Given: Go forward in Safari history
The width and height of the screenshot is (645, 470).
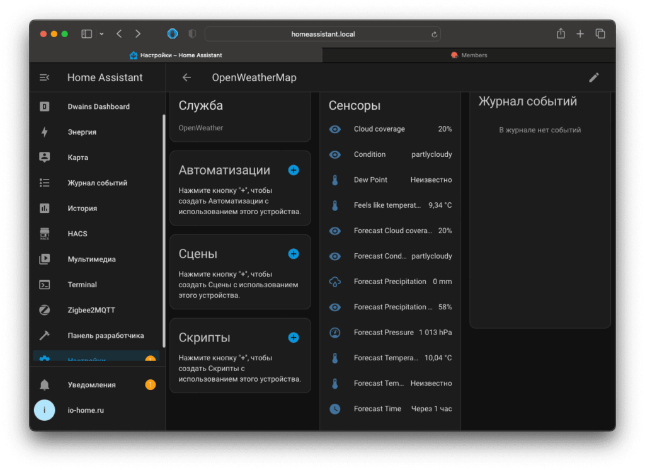Looking at the screenshot, I should (138, 34).
